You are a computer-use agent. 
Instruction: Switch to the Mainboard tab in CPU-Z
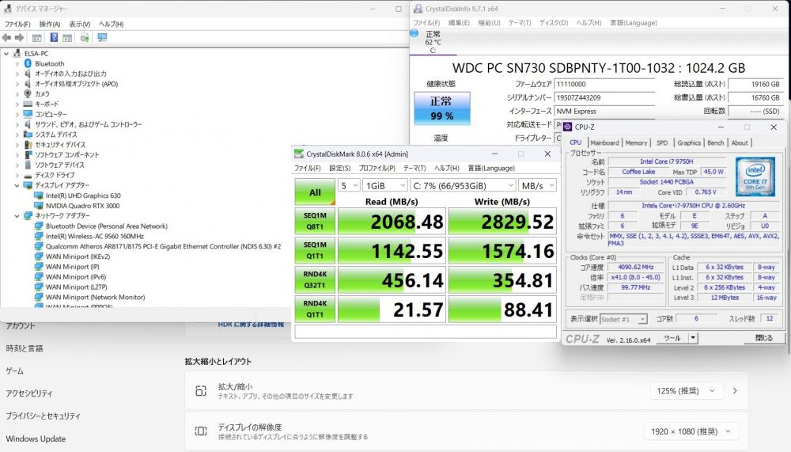point(604,143)
